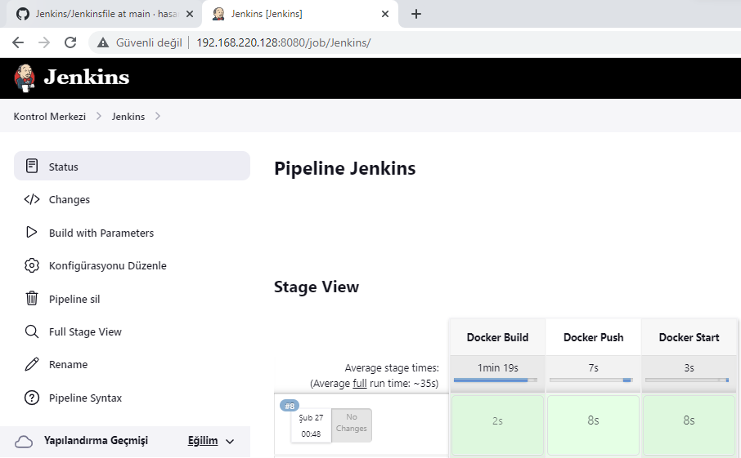
Task: Click the Docker Start 8s stage cell
Action: click(x=689, y=425)
